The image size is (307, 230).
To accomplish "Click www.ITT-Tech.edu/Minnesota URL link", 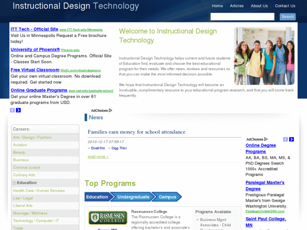I will [81, 30].
